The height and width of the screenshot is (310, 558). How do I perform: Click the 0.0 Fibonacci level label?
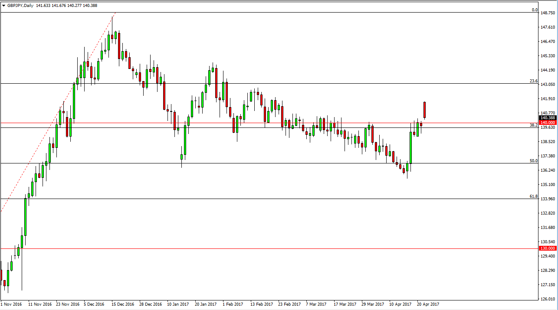(x=535, y=10)
